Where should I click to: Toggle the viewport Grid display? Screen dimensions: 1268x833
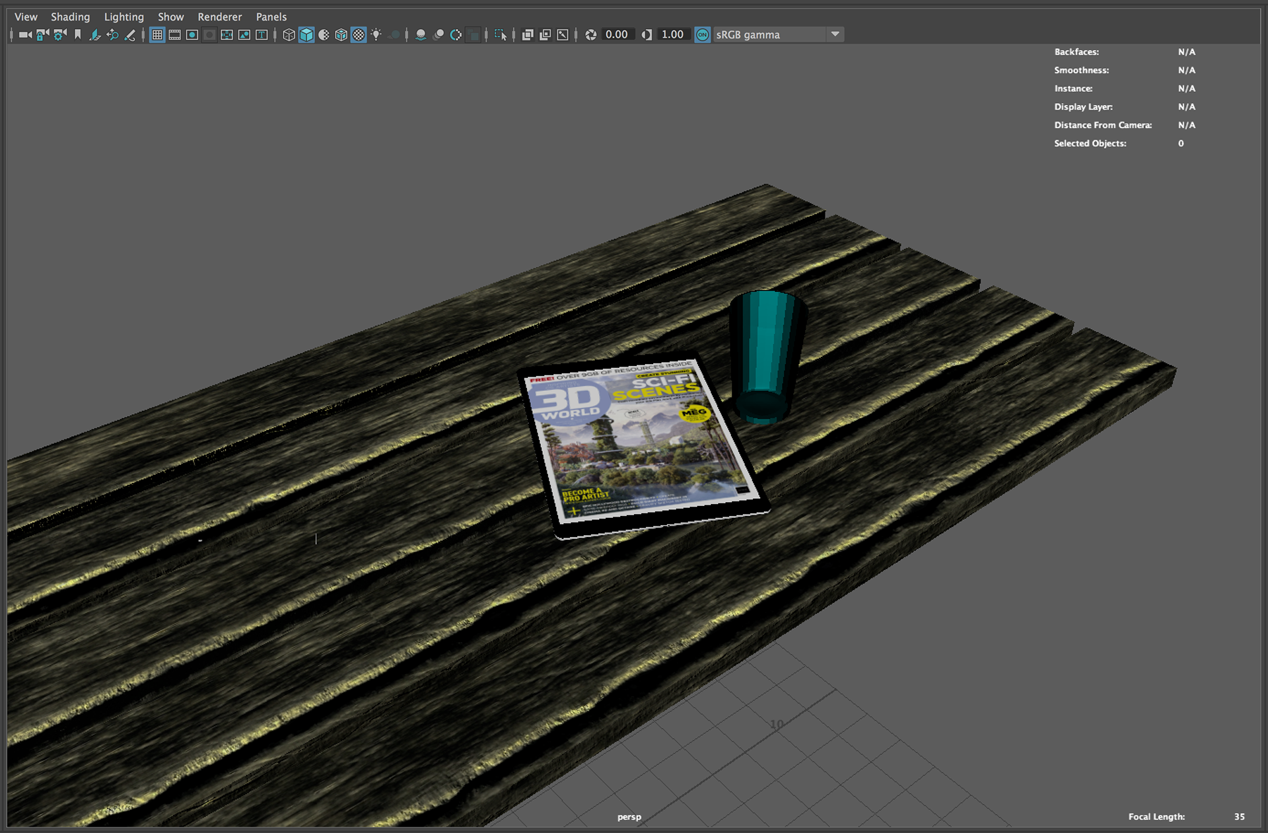pyautogui.click(x=157, y=35)
